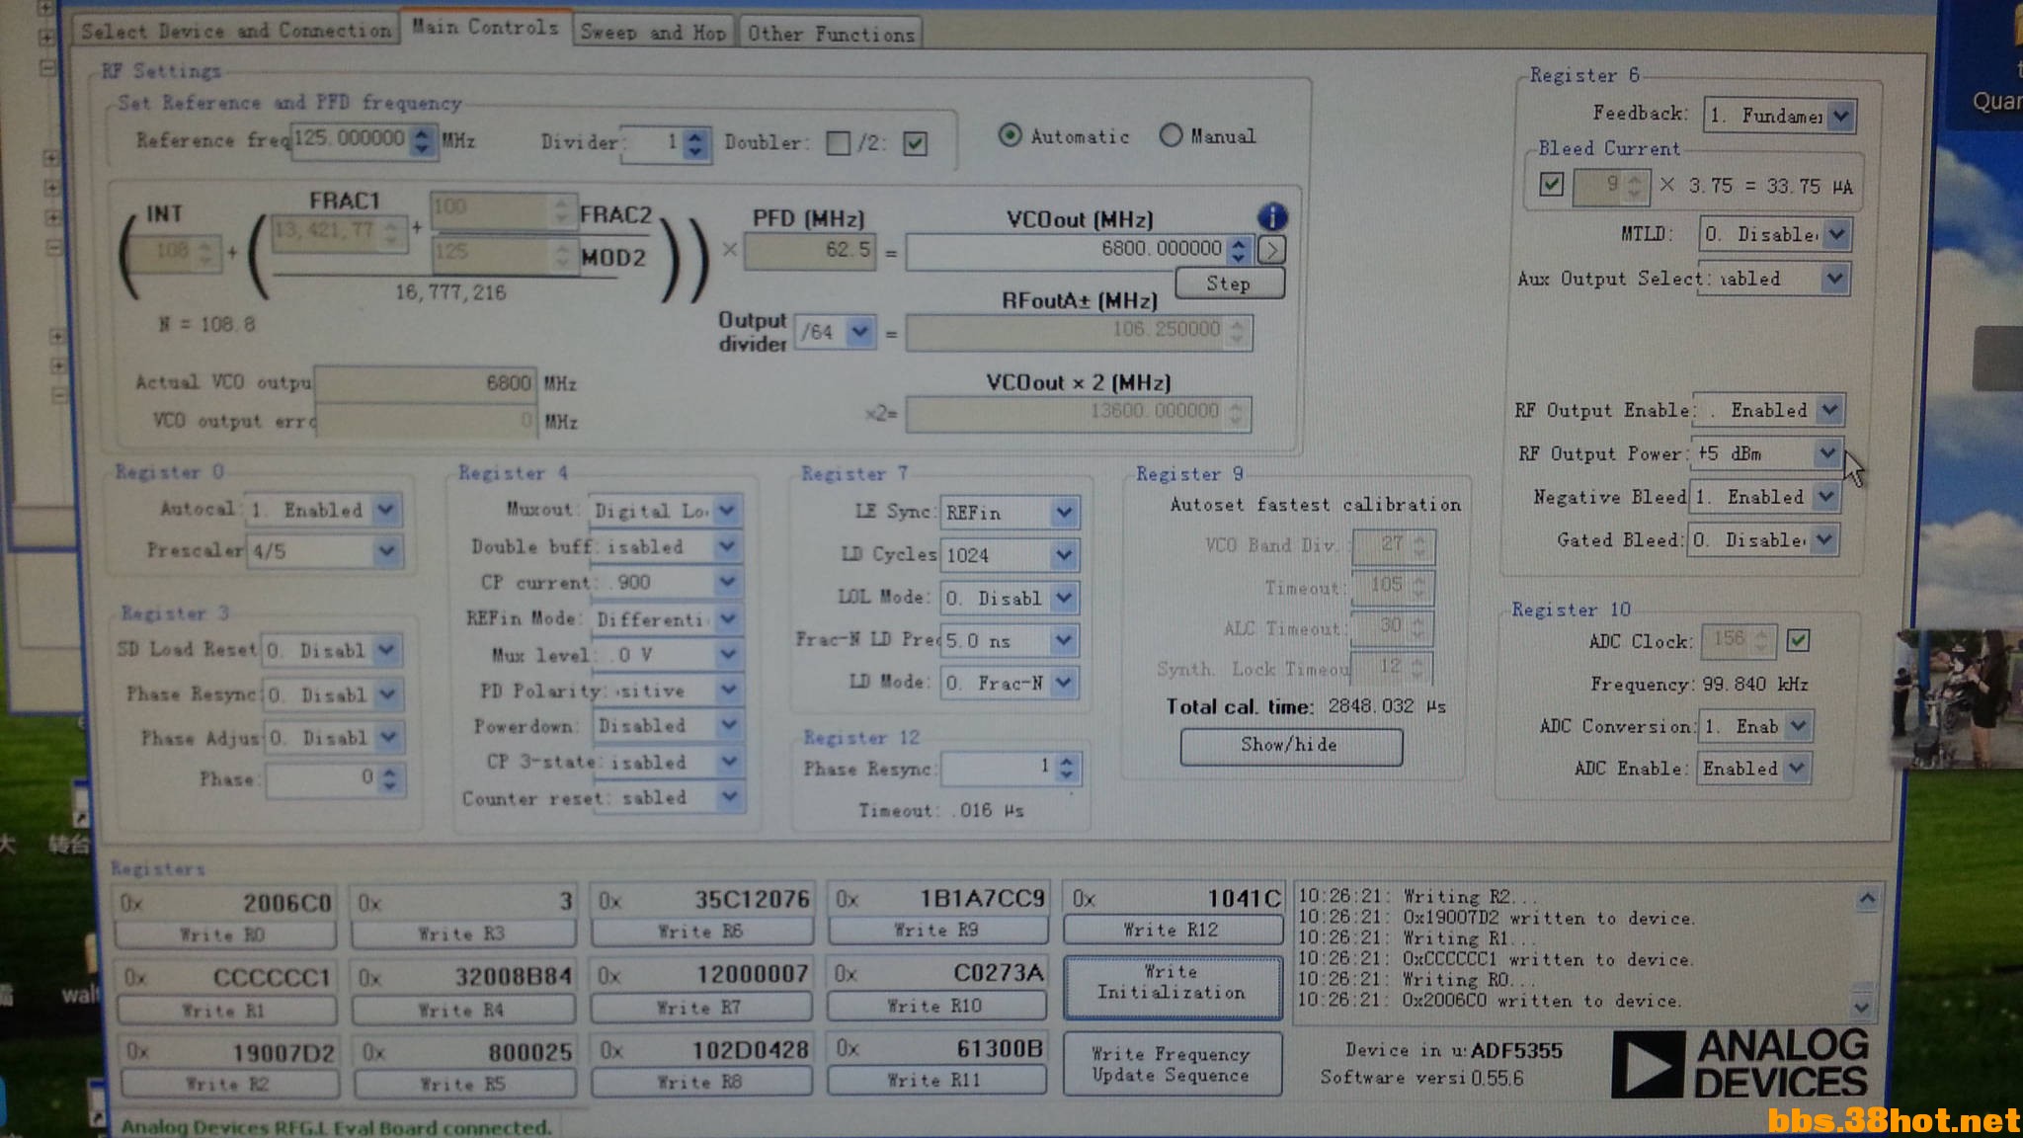The height and width of the screenshot is (1138, 2023).
Task: Click the Write R6 button
Action: (x=701, y=932)
